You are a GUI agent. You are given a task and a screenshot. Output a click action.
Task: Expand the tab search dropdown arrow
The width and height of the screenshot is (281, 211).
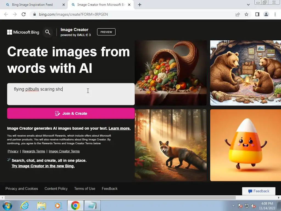(x=248, y=5)
